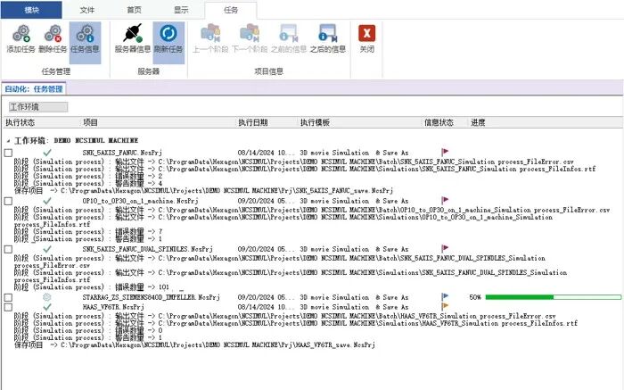This screenshot has height=390, width=624.
Task: Click the 错误数量 -> 7 line
Action: point(88,231)
